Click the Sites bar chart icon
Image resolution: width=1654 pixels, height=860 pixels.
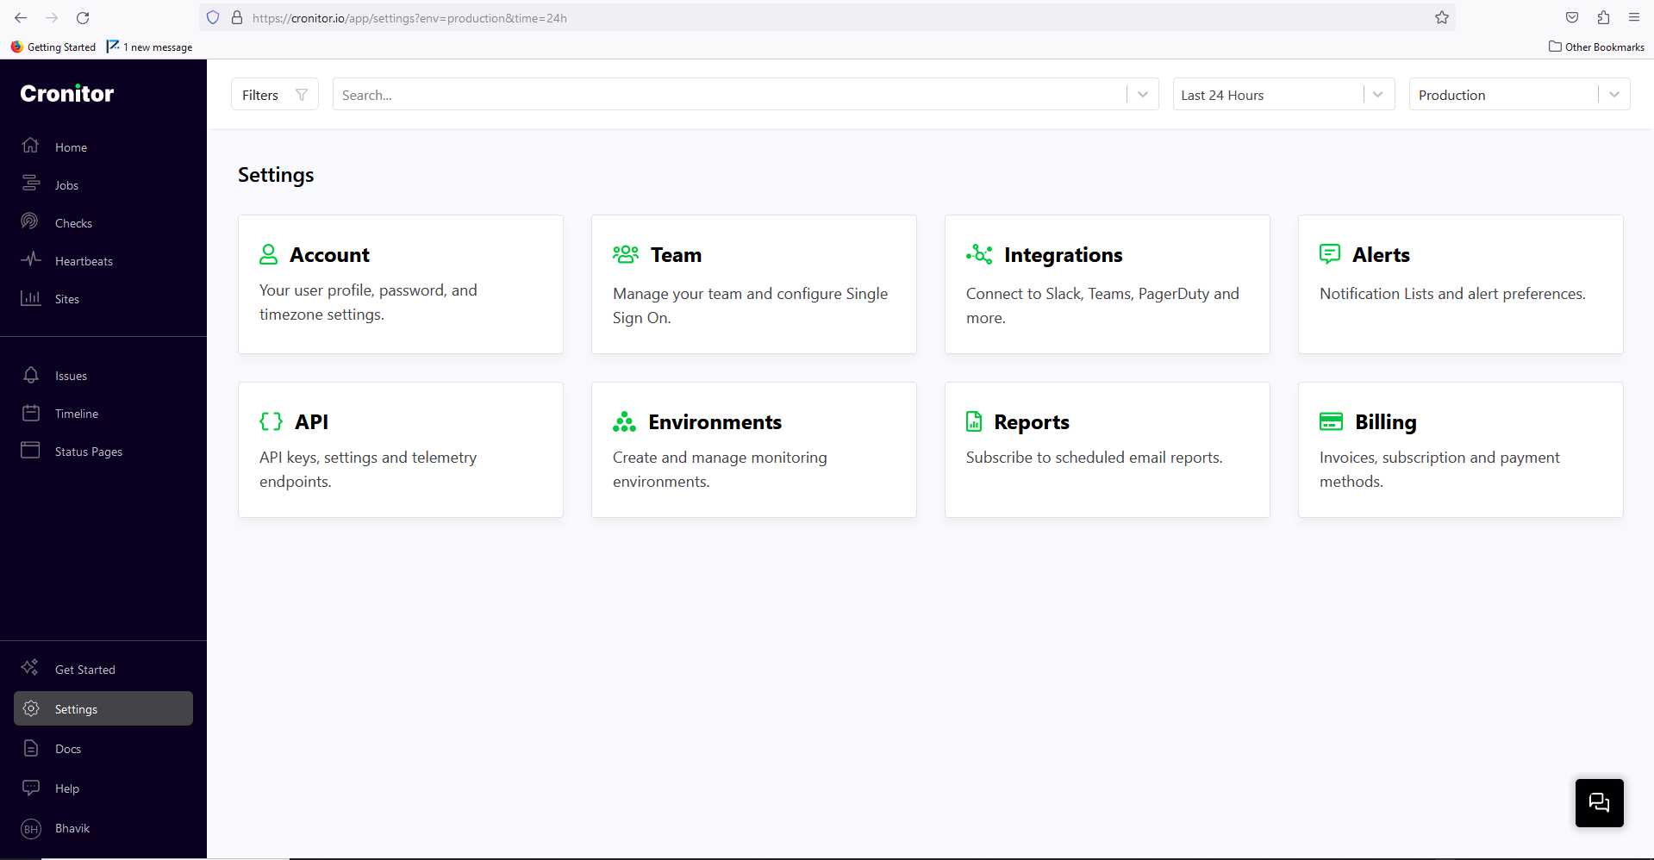tap(31, 298)
